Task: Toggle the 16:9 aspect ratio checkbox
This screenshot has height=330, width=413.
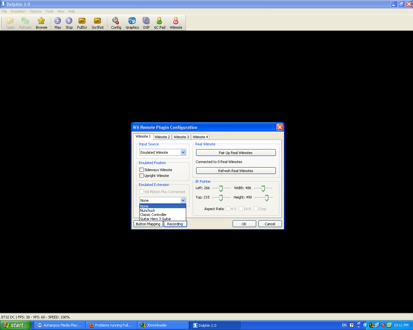Action: [x=241, y=209]
